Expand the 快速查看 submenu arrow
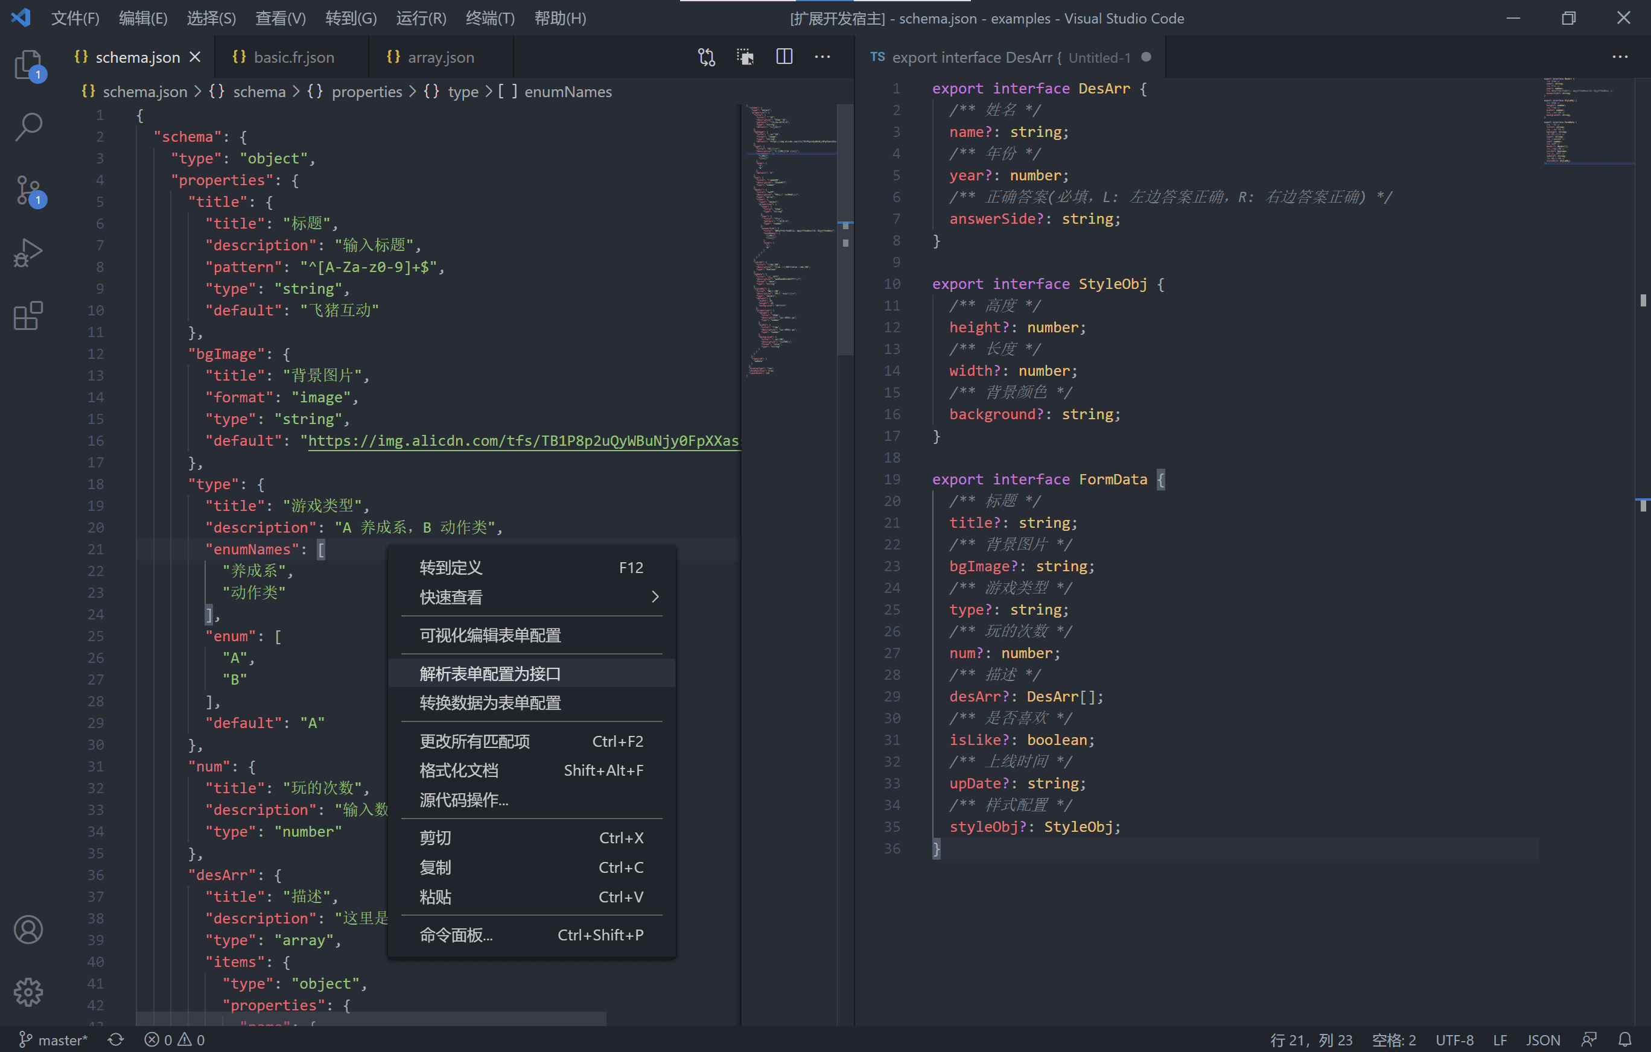Viewport: 1651px width, 1052px height. click(x=655, y=597)
